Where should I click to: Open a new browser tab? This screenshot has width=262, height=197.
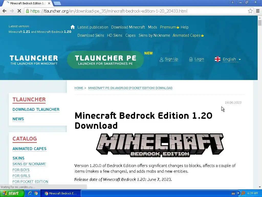click(x=57, y=3)
